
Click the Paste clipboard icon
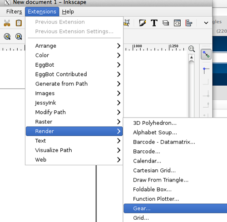click(x=19, y=23)
